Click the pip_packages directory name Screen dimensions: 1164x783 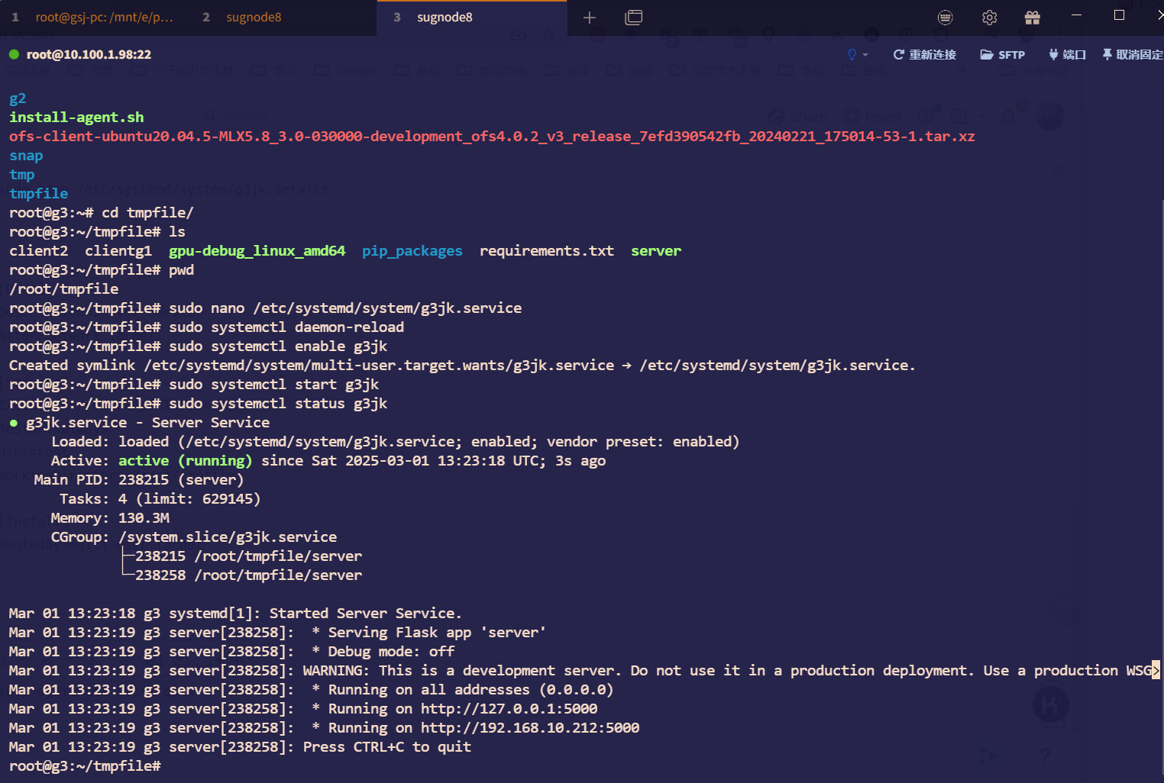click(412, 250)
